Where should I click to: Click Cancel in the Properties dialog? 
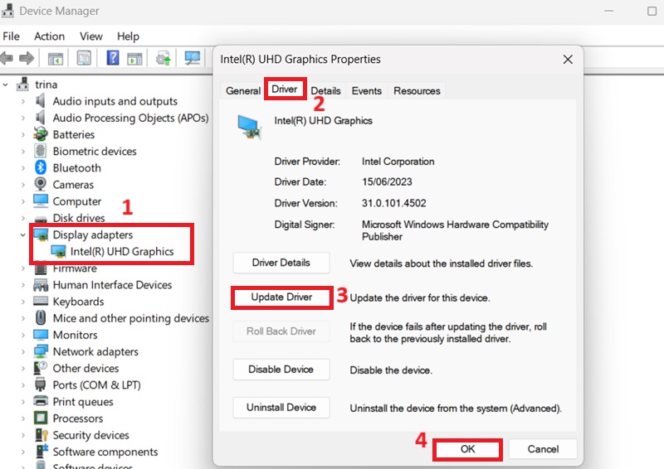pos(543,449)
